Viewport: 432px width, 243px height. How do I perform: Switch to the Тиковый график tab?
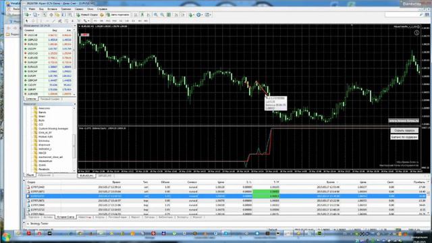[50, 99]
